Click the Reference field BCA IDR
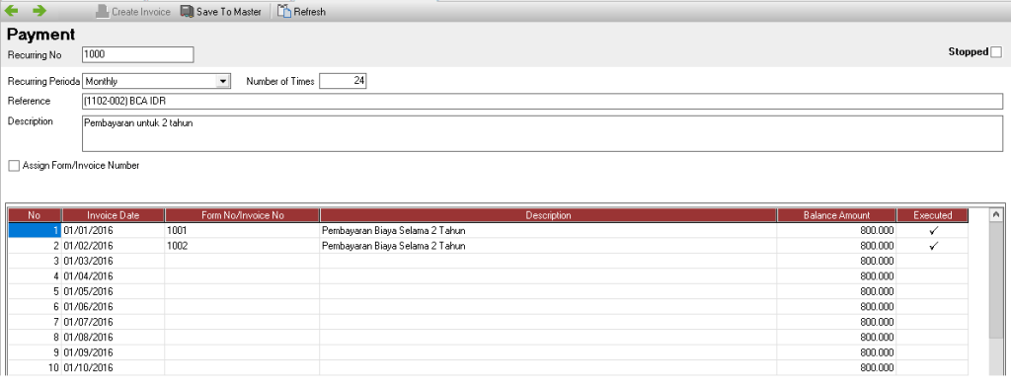This screenshot has width=1011, height=390. (x=542, y=102)
